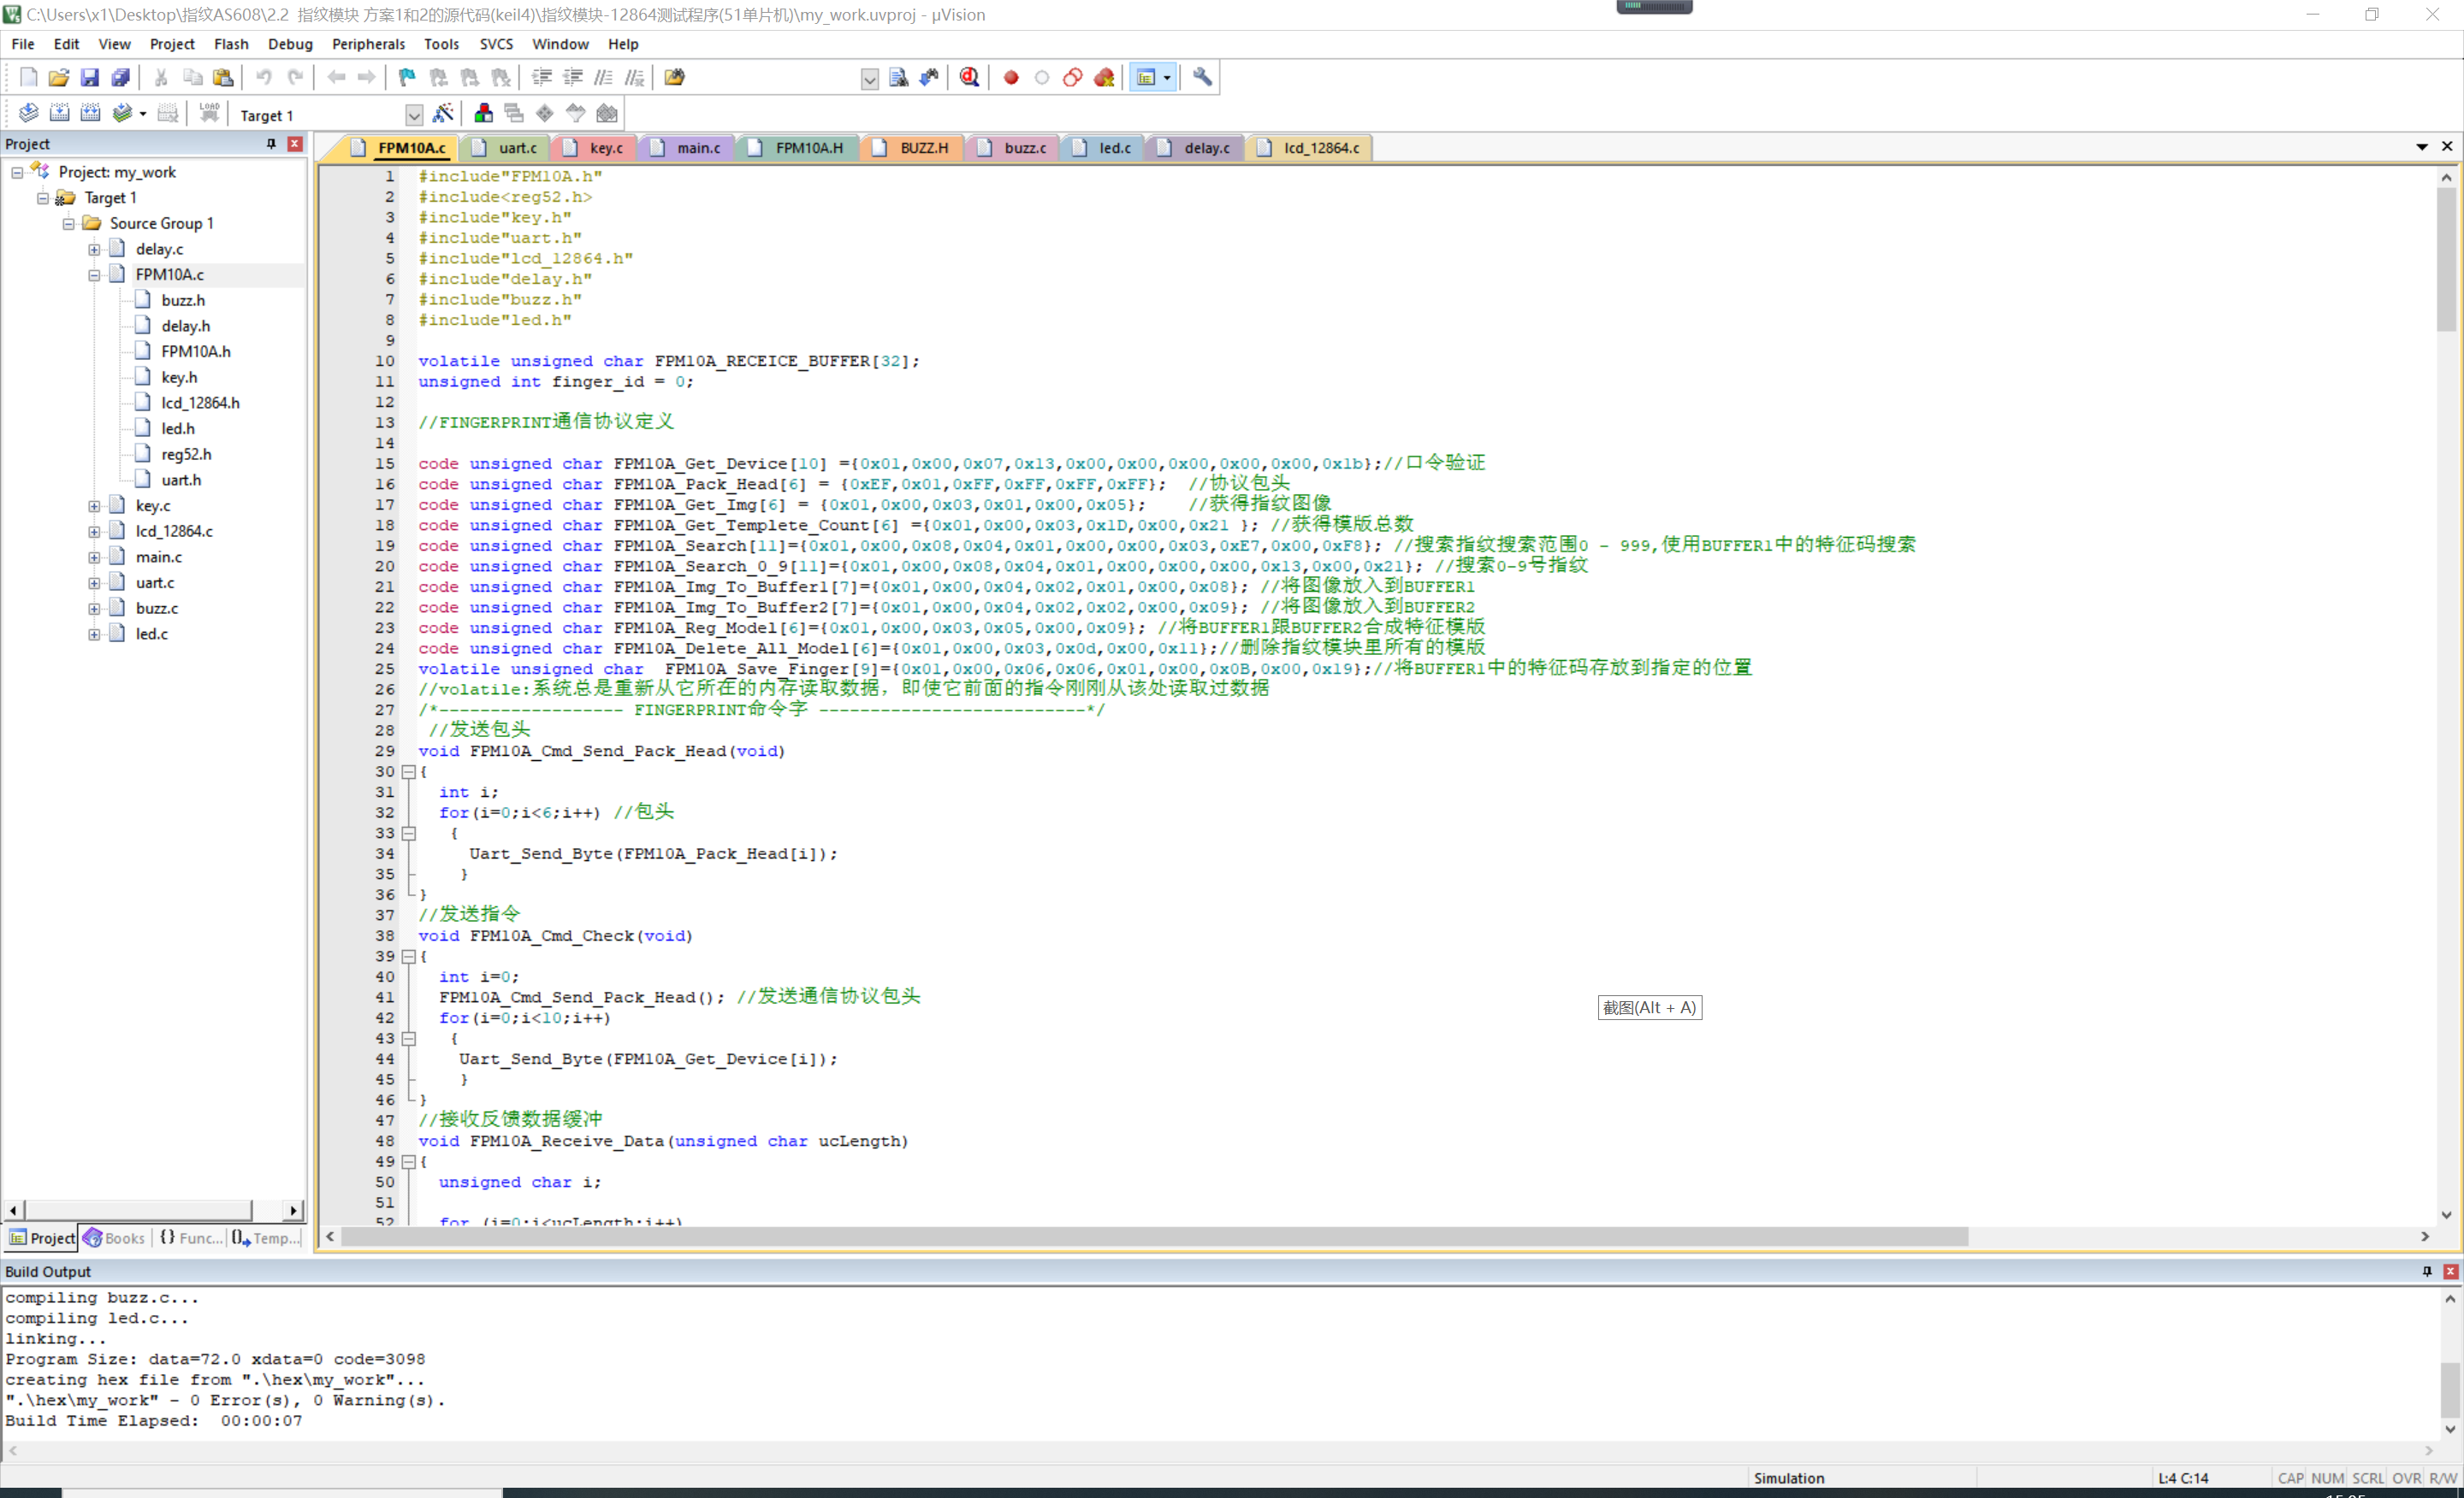Click the editor horizontal scrollbar thumb
The height and width of the screenshot is (1498, 2464).
(1155, 1237)
